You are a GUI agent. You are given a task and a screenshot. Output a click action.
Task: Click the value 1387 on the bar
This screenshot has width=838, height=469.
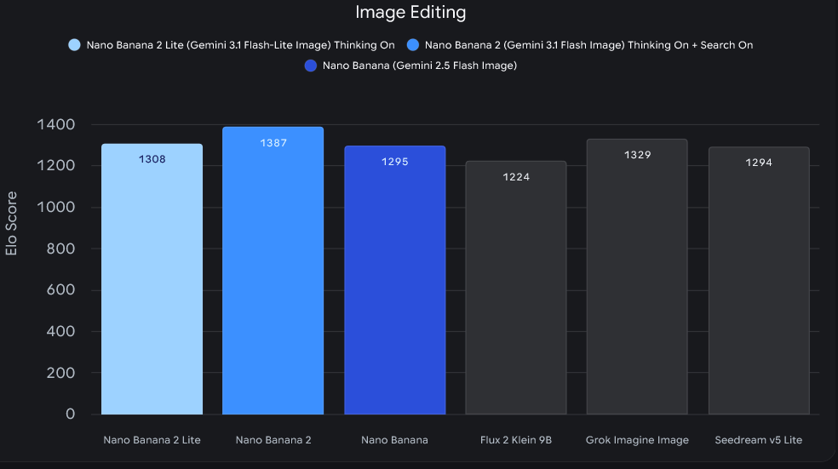(x=273, y=143)
